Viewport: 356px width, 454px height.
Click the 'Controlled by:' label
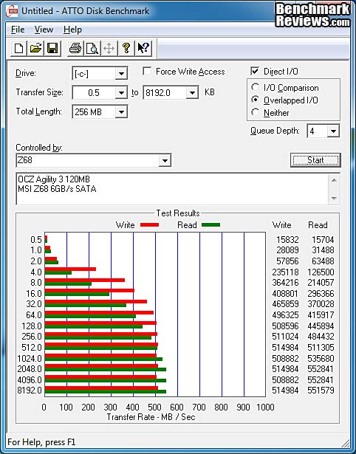point(39,148)
